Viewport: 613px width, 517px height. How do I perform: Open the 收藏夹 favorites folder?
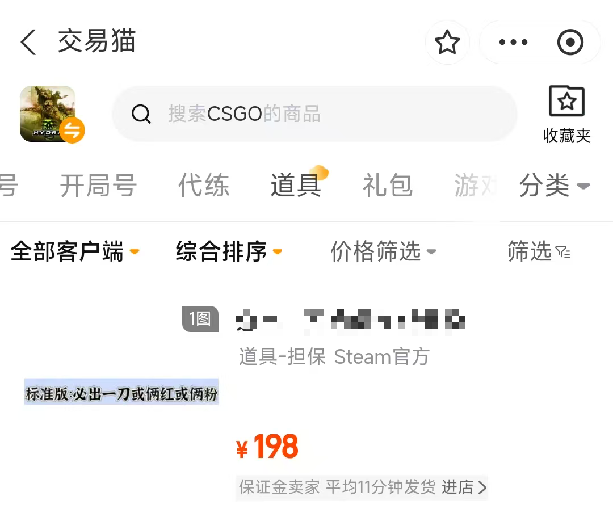(566, 115)
